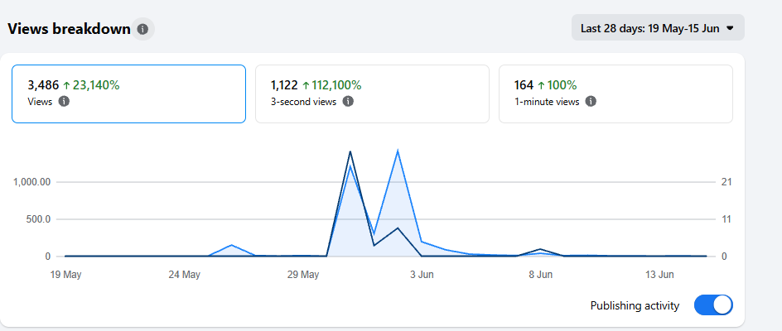Image resolution: width=782 pixels, height=331 pixels.
Task: Click the small peak near 26 May
Action: [231, 245]
